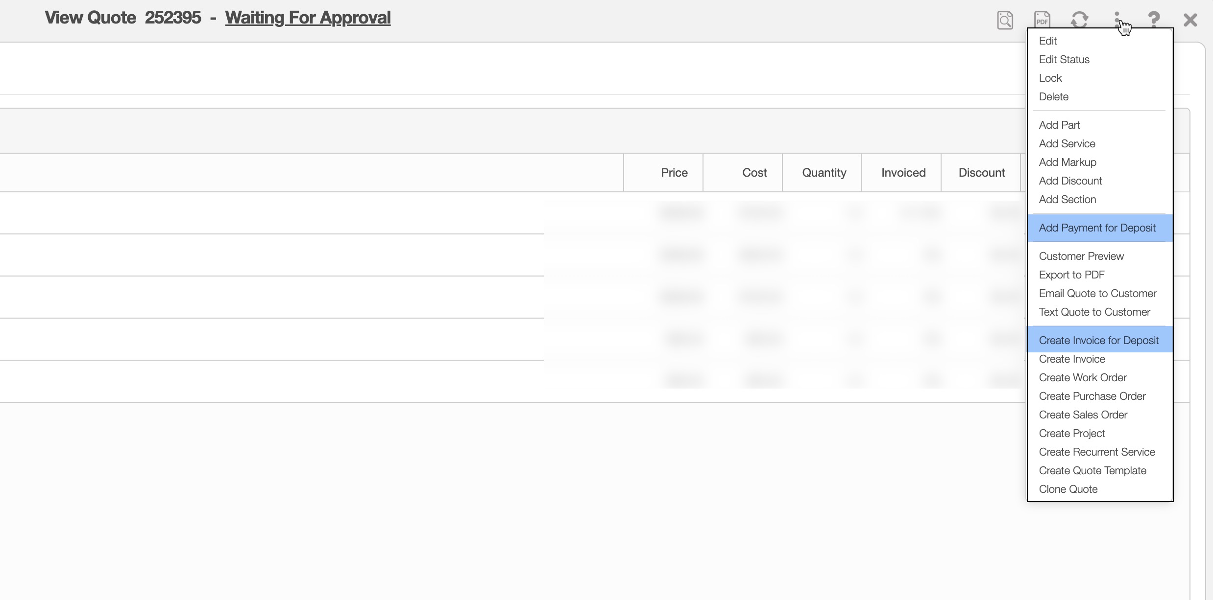The height and width of the screenshot is (600, 1213).
Task: Open Customer Preview from menu
Action: click(1081, 256)
